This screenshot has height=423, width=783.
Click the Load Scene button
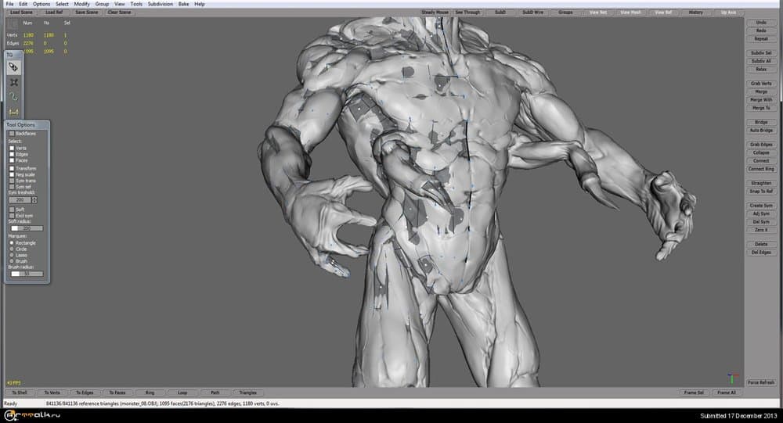[21, 12]
